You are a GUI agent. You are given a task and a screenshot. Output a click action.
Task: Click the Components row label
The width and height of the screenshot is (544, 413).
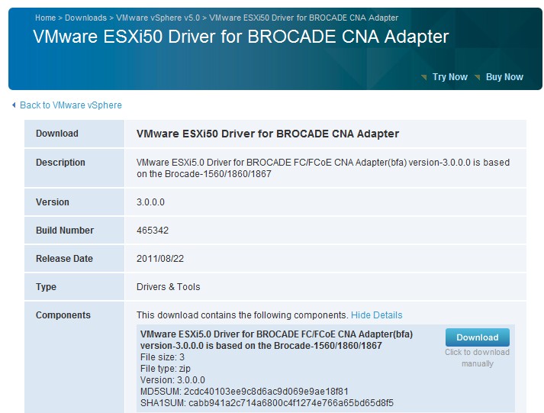[x=63, y=315]
